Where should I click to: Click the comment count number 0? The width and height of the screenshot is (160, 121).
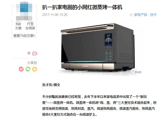click(29, 53)
